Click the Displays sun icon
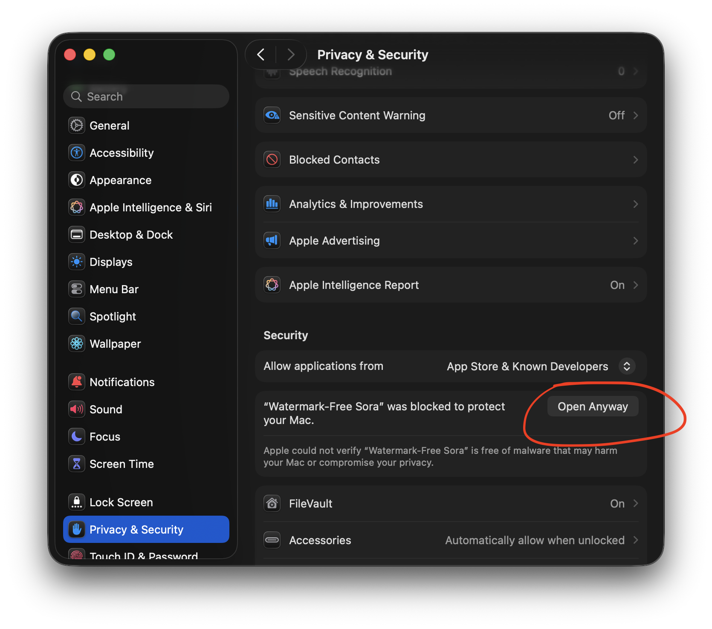 pos(77,262)
